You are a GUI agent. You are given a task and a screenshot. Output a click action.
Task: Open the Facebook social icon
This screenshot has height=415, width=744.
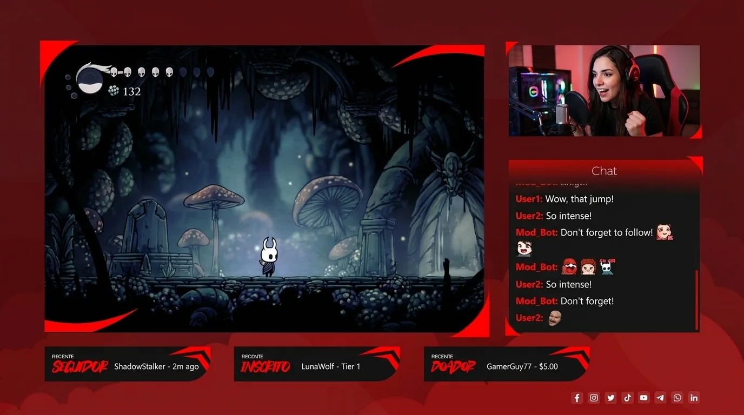coord(577,398)
